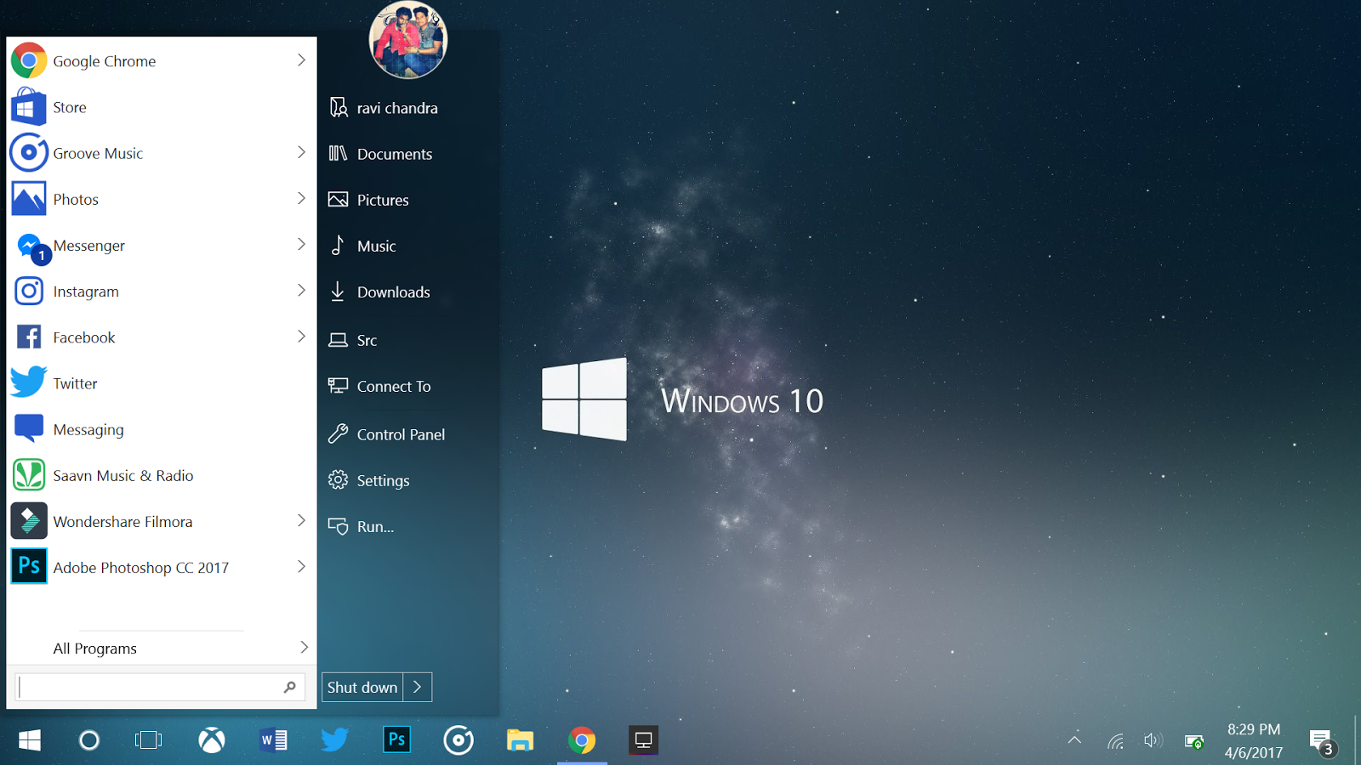1361x765 pixels.
Task: Open Google Chrome from the Start menu list
Action: [162, 61]
